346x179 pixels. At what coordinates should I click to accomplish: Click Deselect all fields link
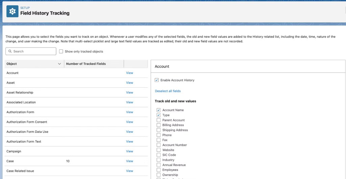(x=168, y=91)
